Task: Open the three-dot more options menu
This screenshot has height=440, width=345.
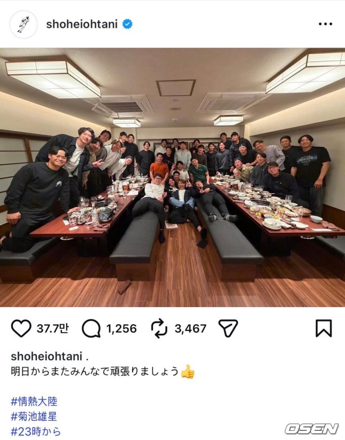Action: [x=325, y=24]
